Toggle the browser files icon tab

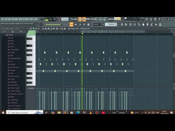[13, 32]
